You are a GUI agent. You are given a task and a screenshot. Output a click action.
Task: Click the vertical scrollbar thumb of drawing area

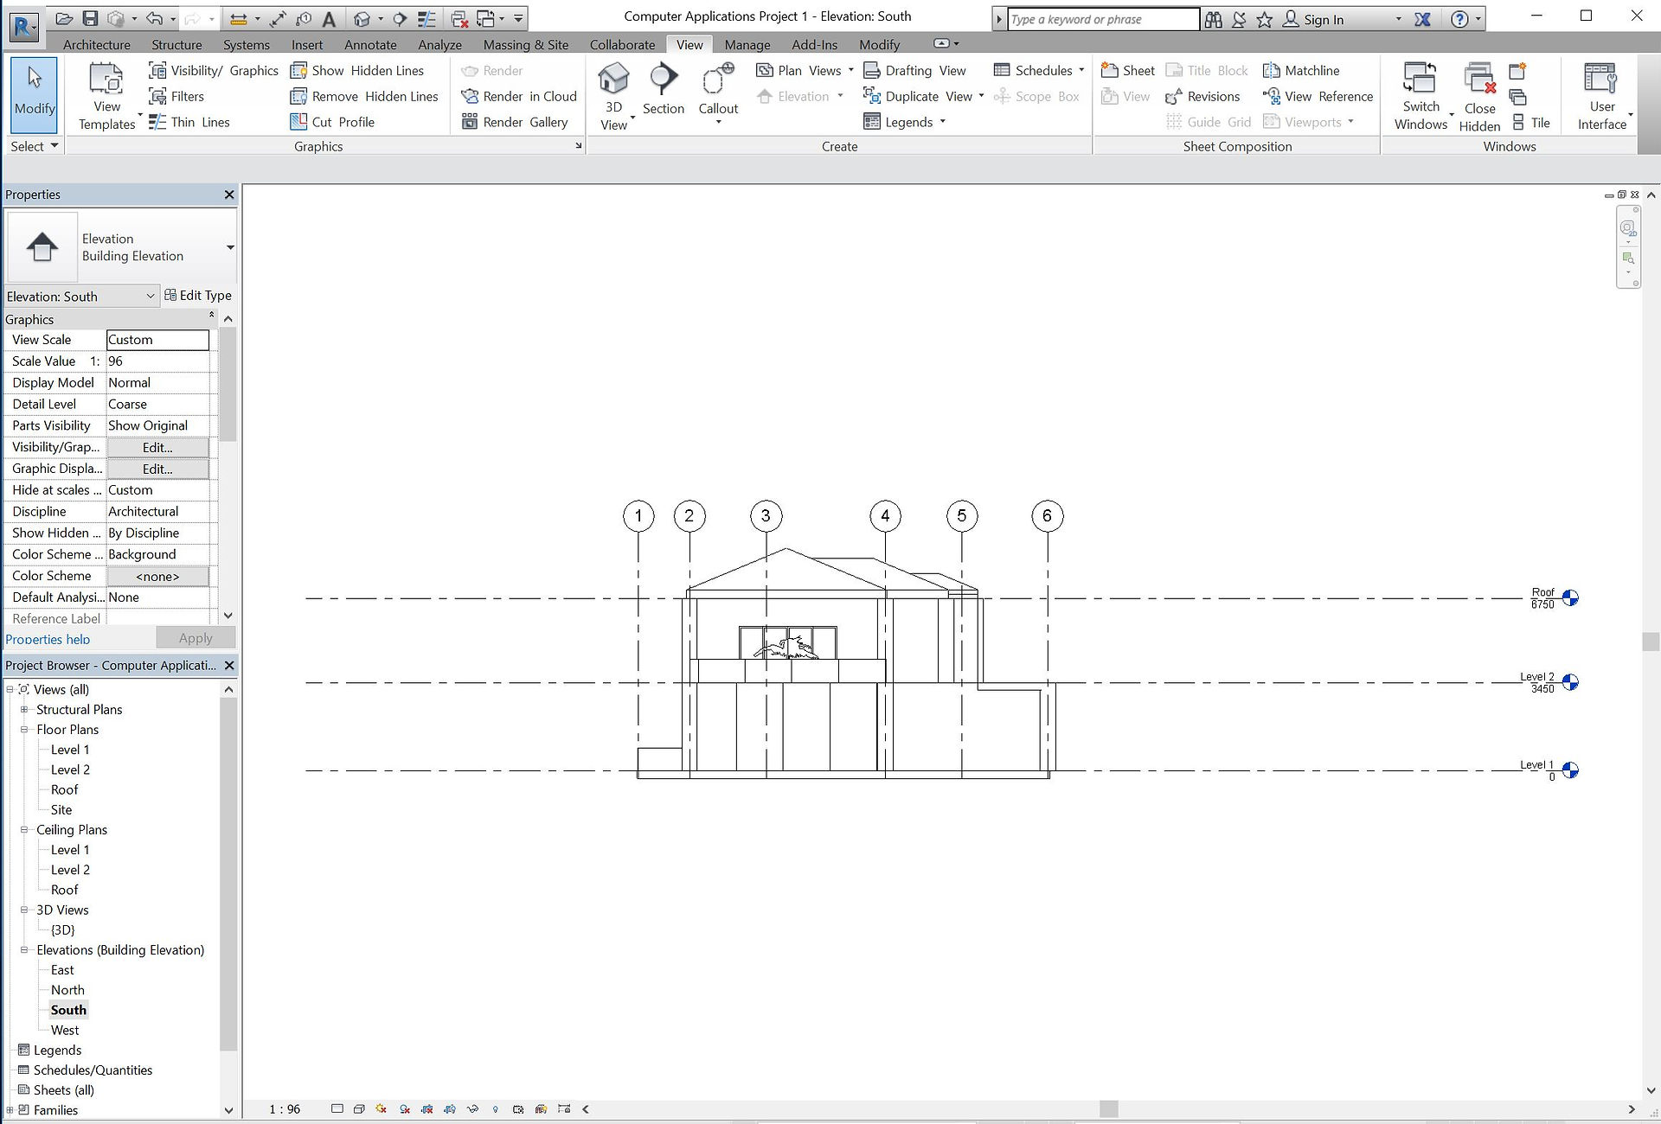point(1651,642)
